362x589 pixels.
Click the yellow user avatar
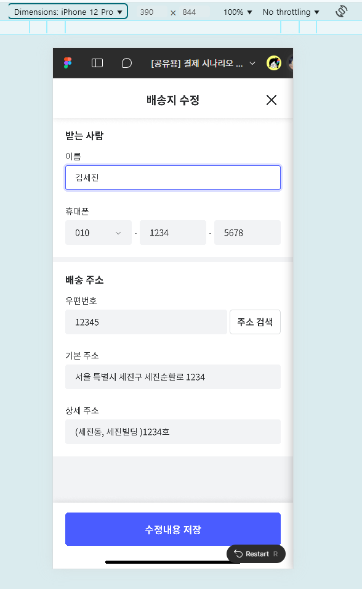tap(274, 63)
